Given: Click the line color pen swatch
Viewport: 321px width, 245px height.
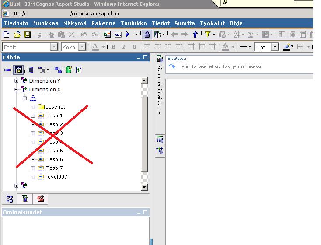Looking at the screenshot, I should (286, 47).
